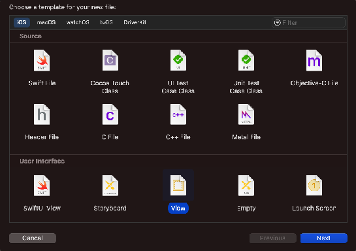Select the Unit Test Case Class template
356x251 pixels.
[246, 60]
